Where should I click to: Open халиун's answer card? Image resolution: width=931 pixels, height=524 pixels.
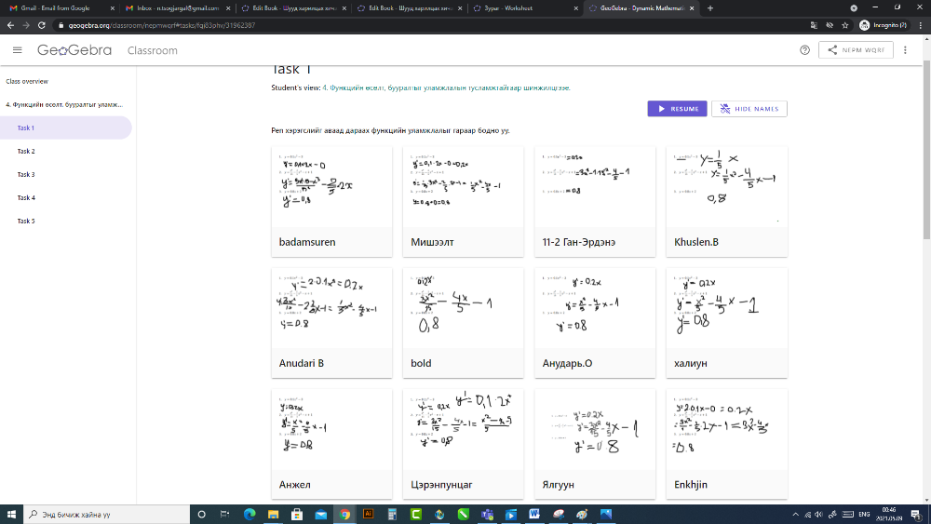coord(727,323)
